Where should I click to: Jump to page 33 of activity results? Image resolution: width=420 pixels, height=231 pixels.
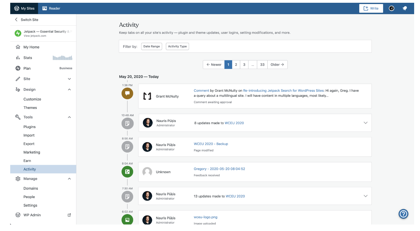pos(262,64)
